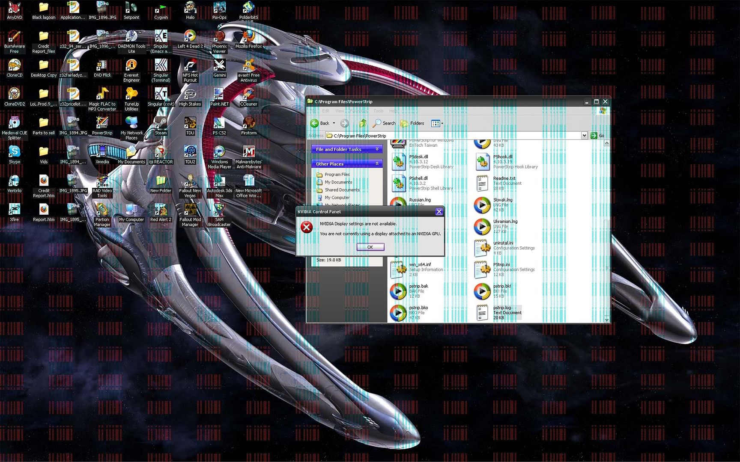Open Mozilla Firefox desktop shortcut
The image size is (740, 462).
point(248,39)
